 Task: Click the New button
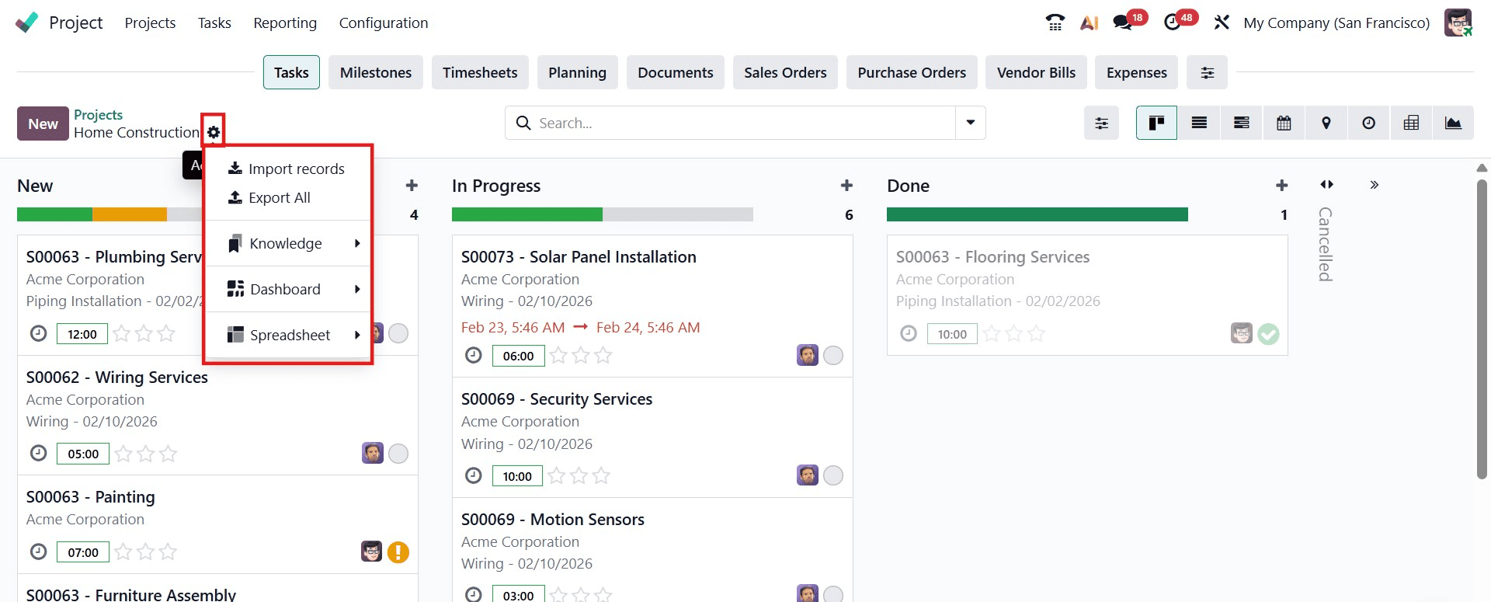[x=43, y=124]
